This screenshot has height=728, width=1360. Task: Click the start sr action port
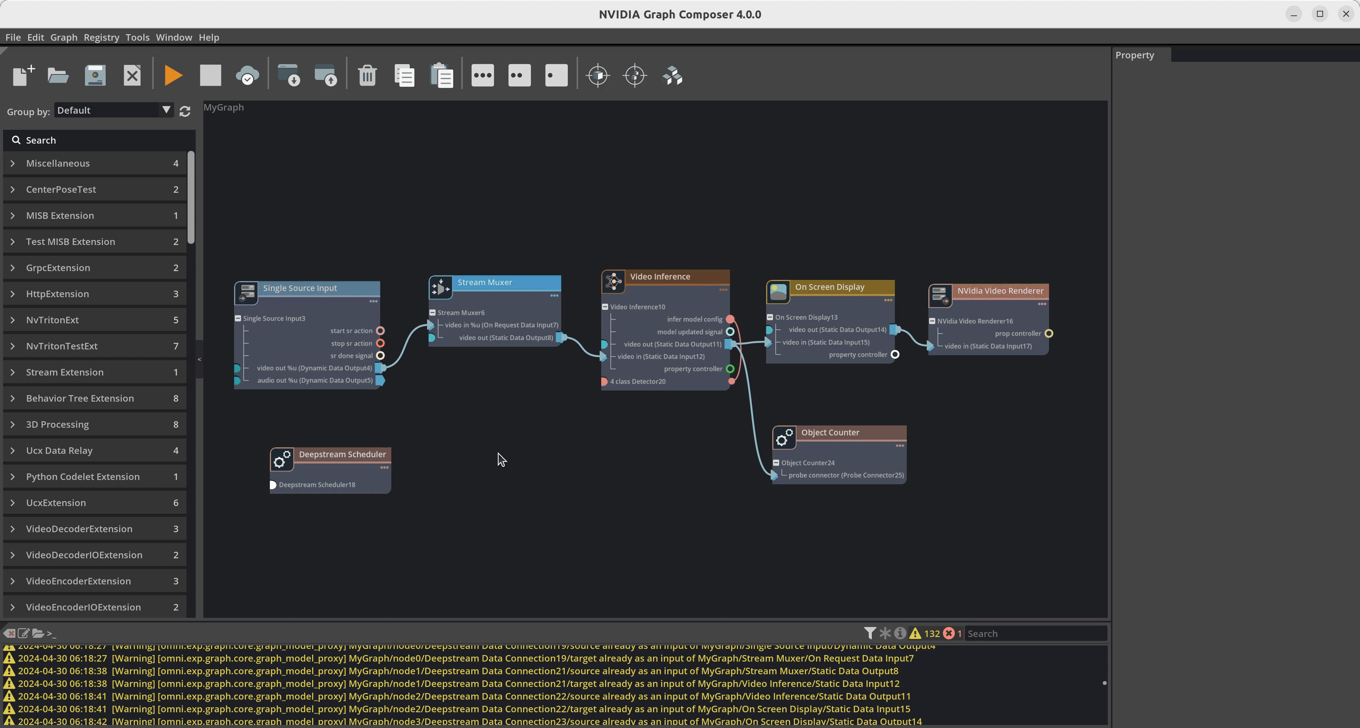coord(380,331)
